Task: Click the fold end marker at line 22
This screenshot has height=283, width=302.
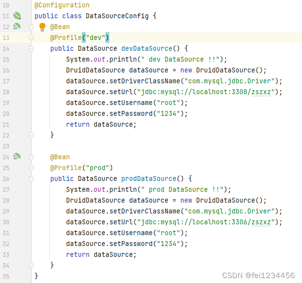Action: click(x=31, y=135)
